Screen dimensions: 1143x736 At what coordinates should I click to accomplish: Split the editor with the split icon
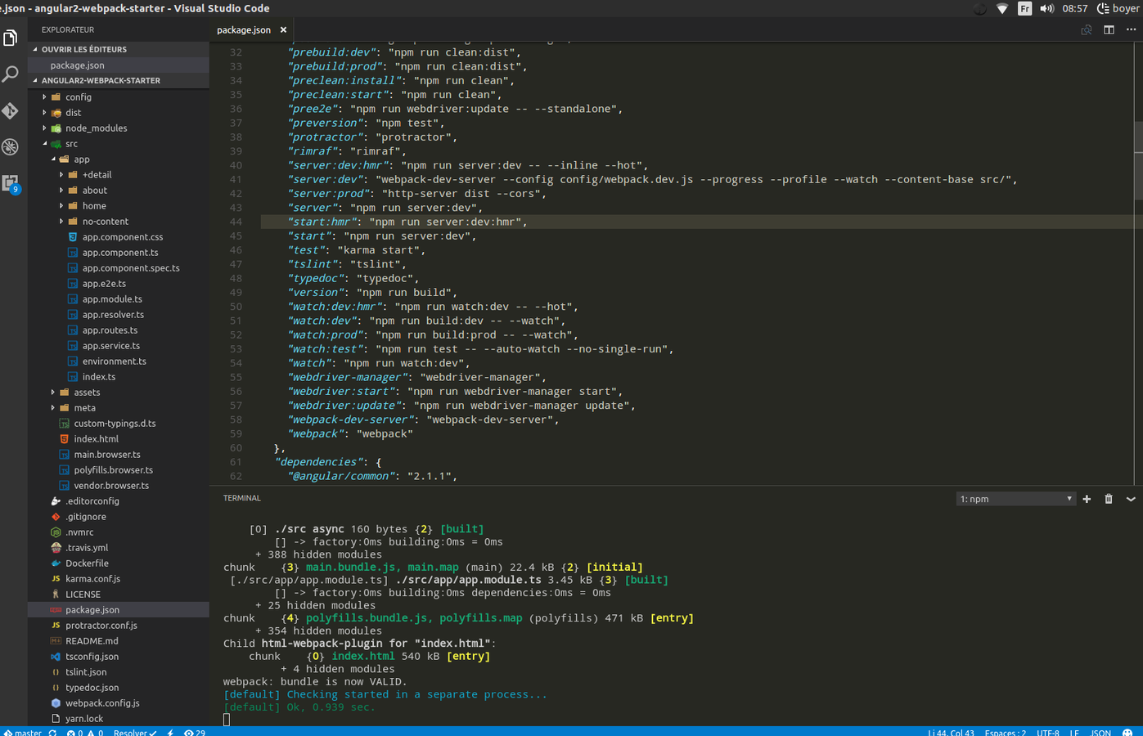1109,29
